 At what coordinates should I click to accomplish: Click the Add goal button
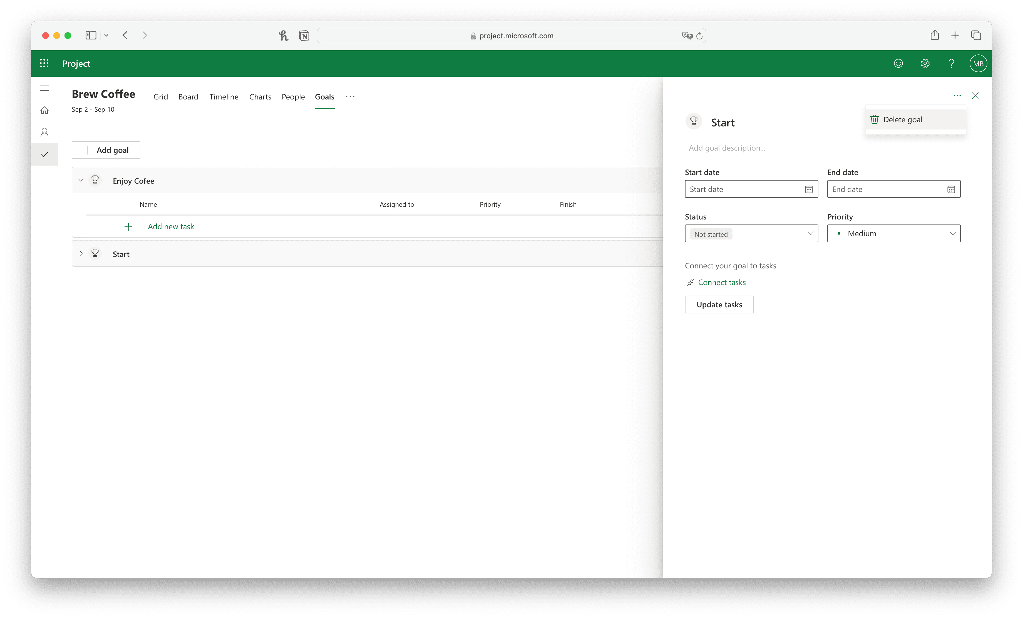106,150
